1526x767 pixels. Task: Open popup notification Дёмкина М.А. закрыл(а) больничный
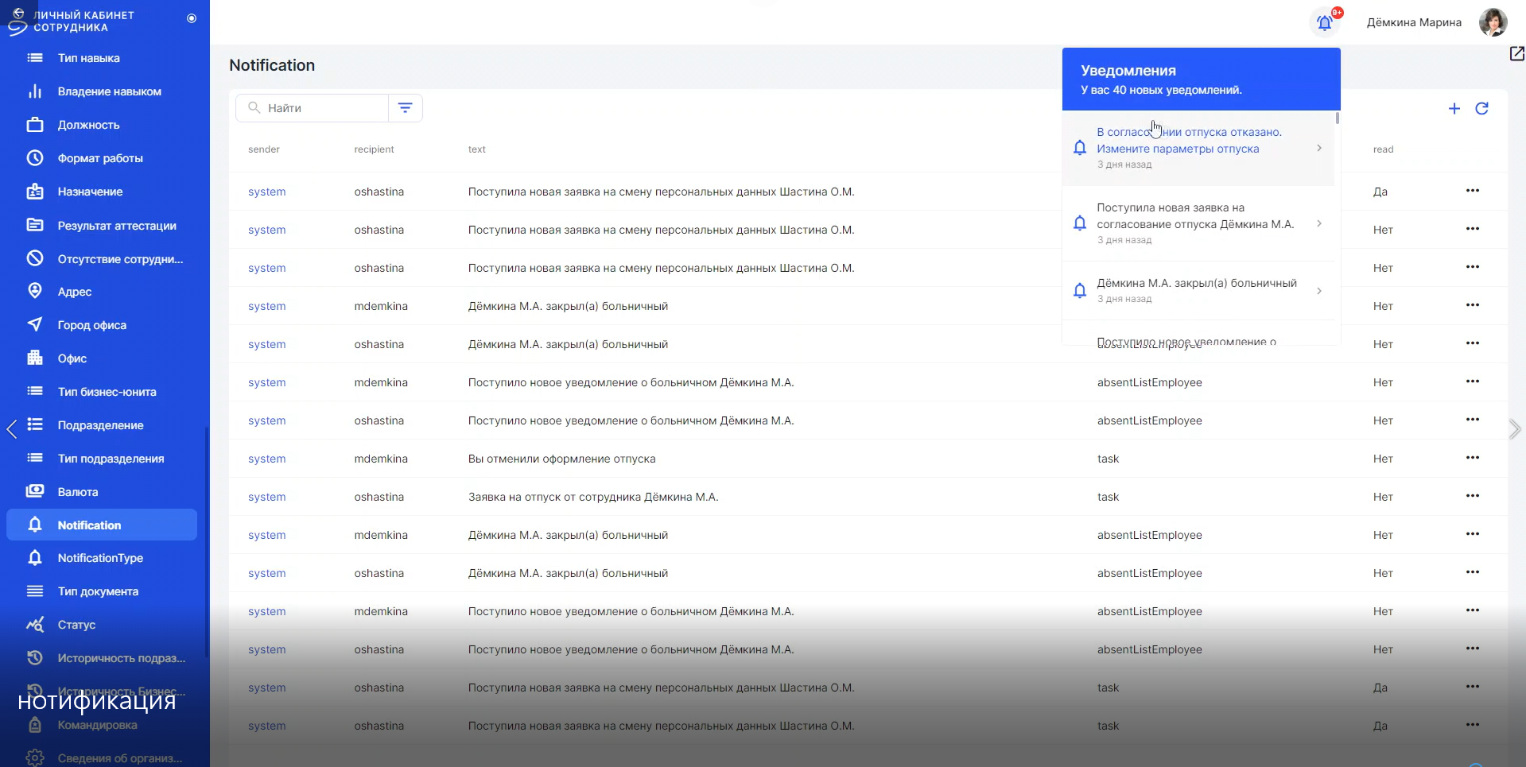(x=1198, y=291)
